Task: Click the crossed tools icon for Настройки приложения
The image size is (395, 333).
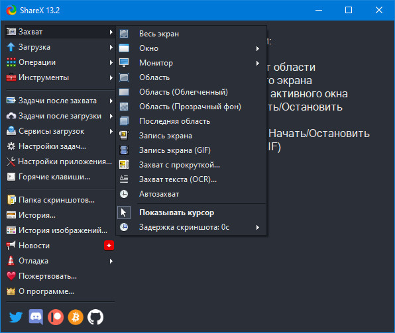Action: point(11,162)
